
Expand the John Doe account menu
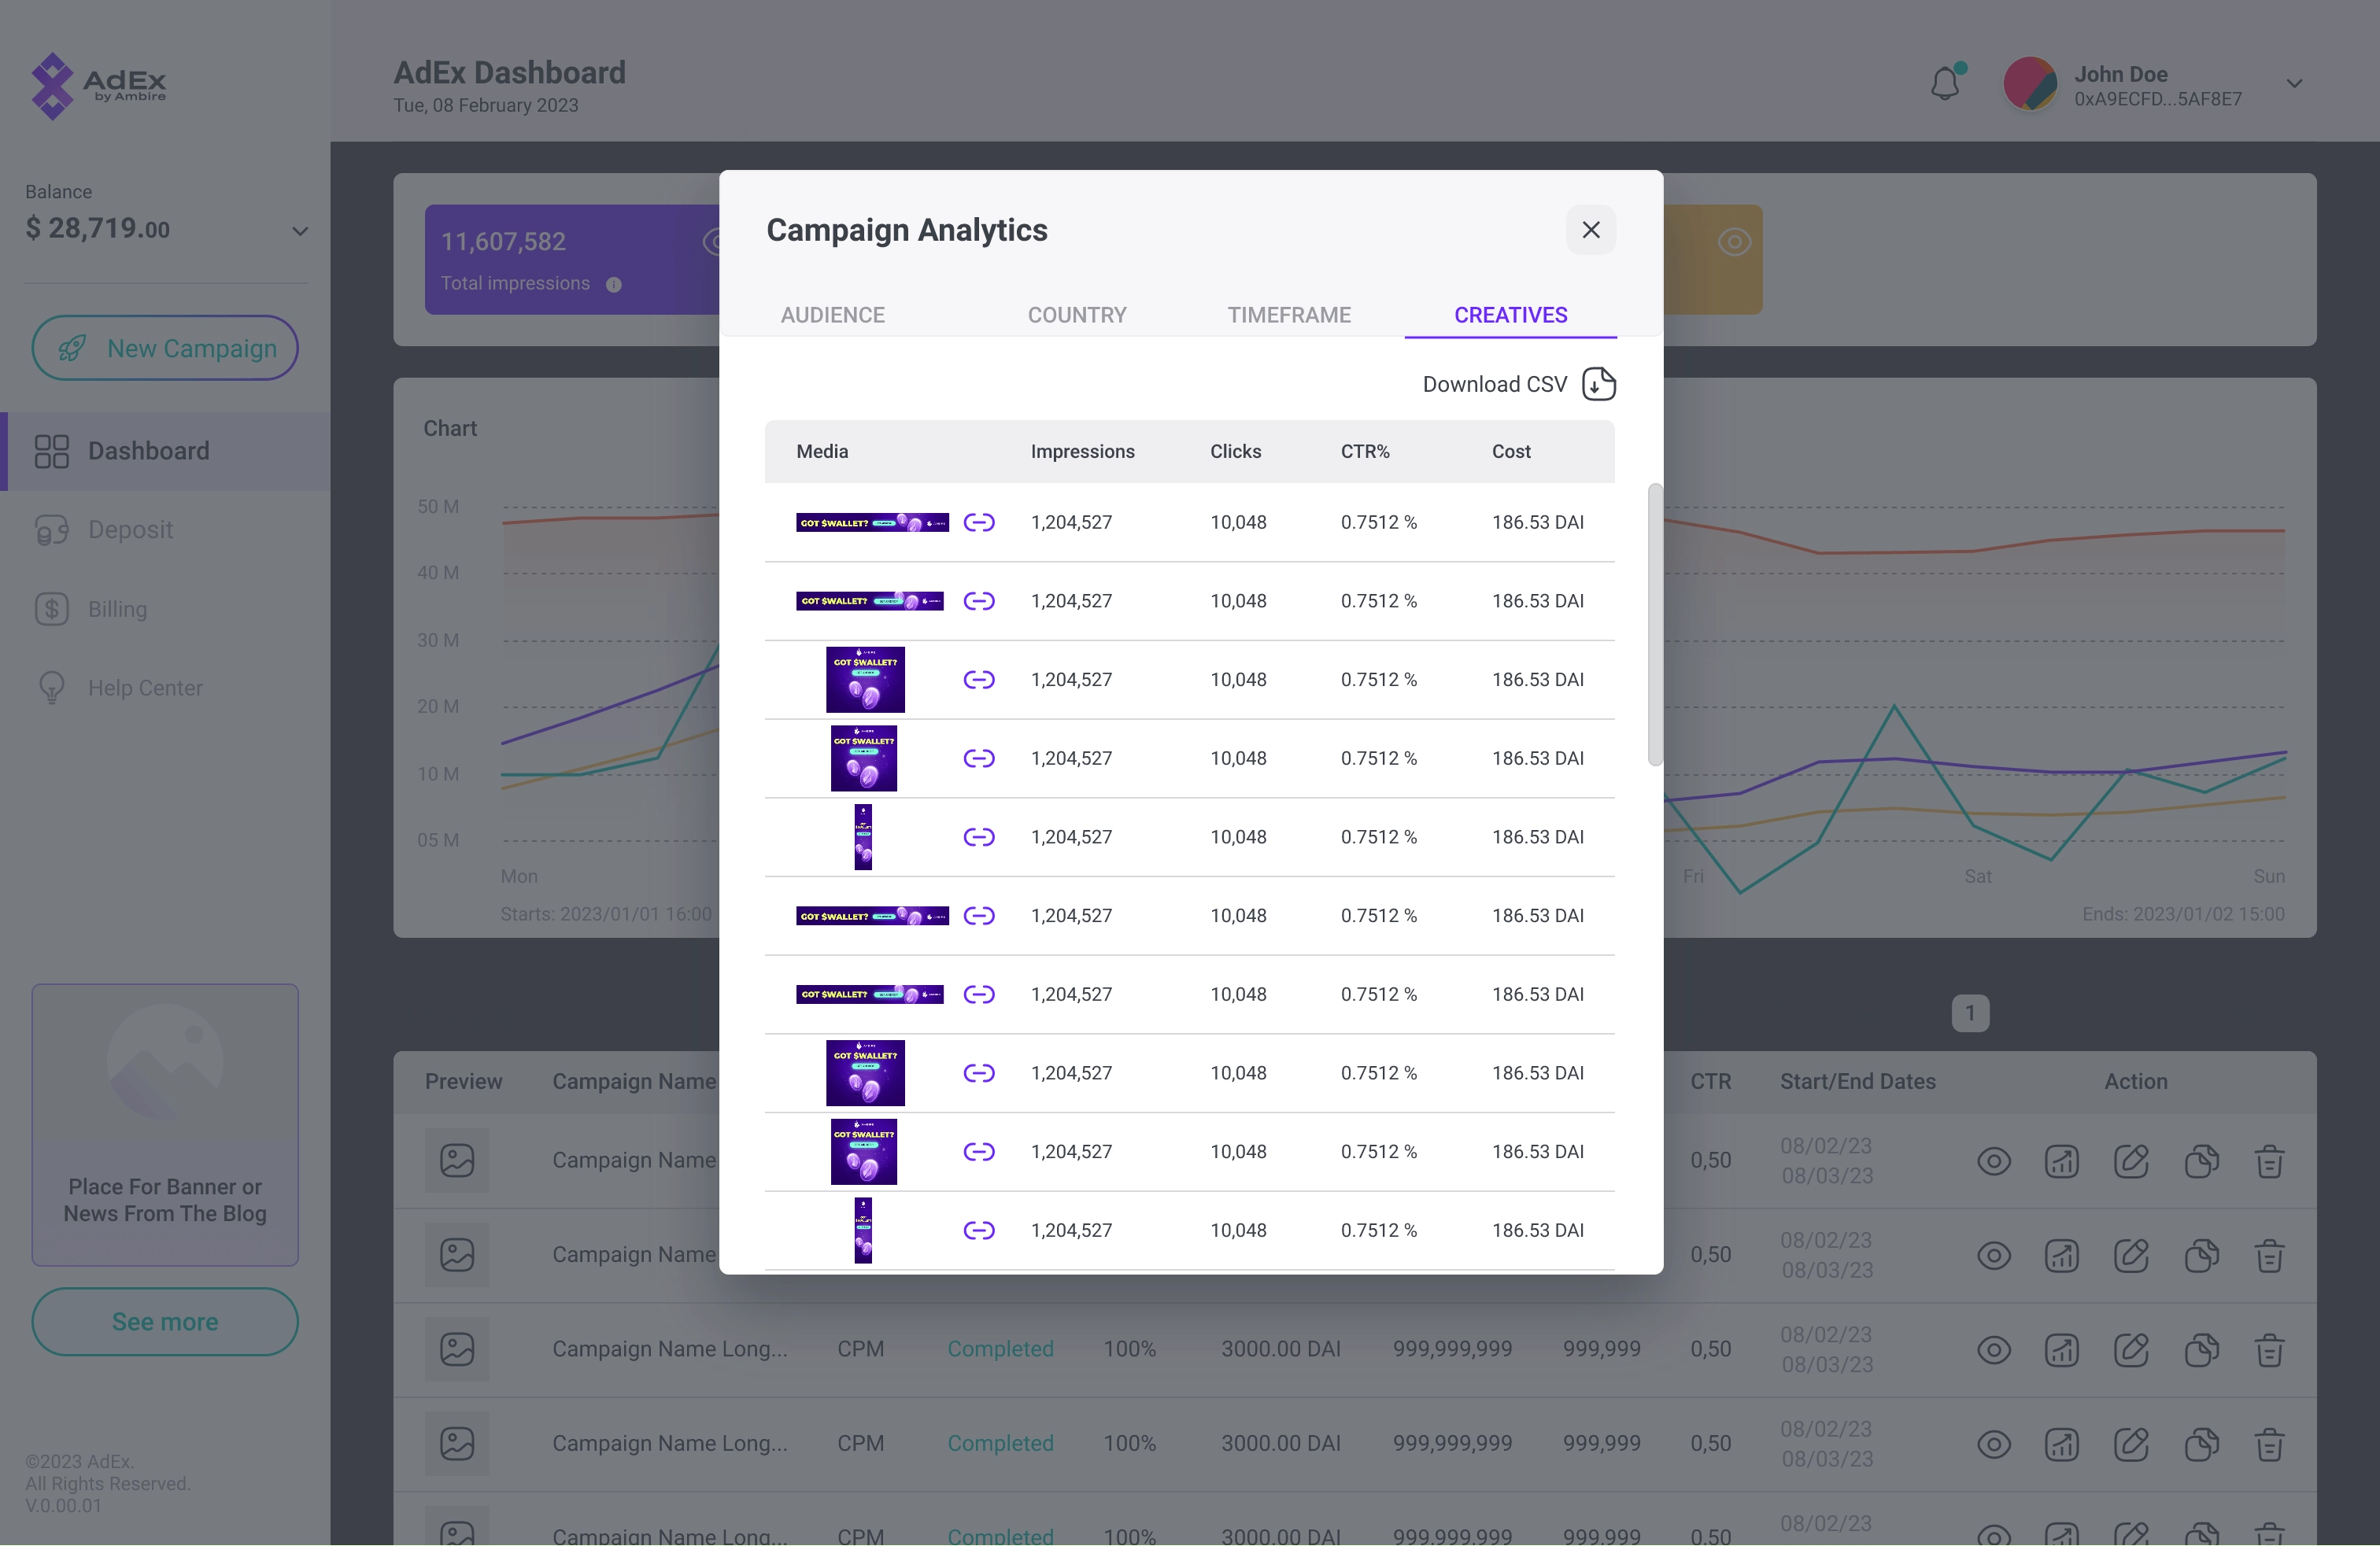tap(2294, 84)
